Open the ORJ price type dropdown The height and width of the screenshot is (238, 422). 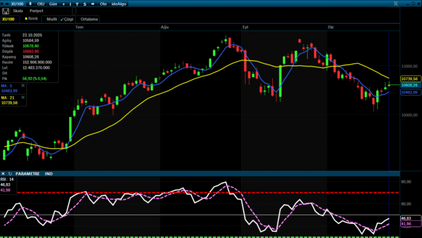(x=41, y=4)
